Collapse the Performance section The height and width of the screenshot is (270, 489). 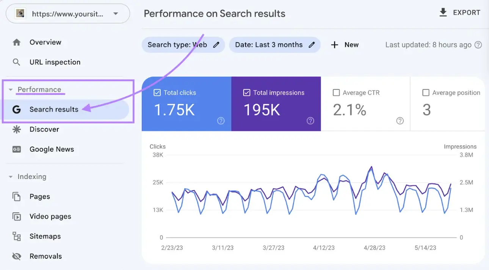tap(11, 89)
